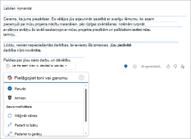
Task: Click the menu scrollbar down arrow
Action: click(x=86, y=133)
